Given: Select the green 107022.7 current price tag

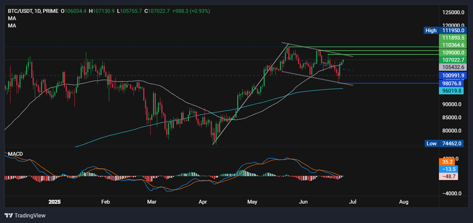Looking at the screenshot, I should pyautogui.click(x=453, y=59).
